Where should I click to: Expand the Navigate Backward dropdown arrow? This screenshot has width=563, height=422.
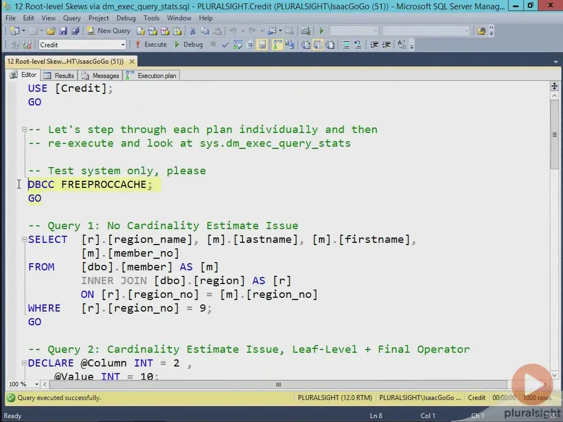[280, 31]
